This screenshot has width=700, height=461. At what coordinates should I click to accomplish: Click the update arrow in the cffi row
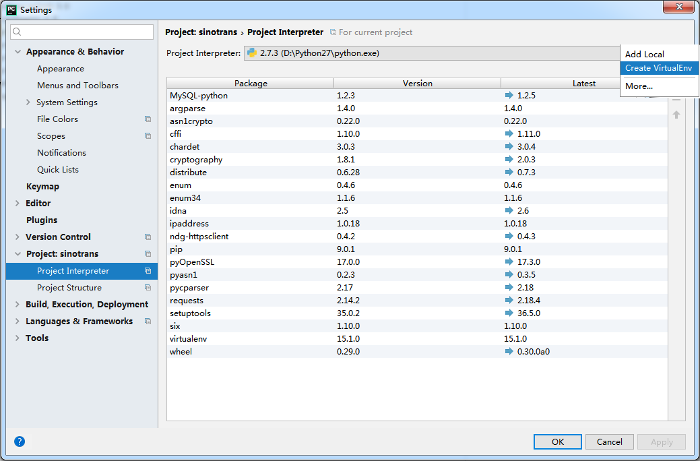(x=509, y=133)
